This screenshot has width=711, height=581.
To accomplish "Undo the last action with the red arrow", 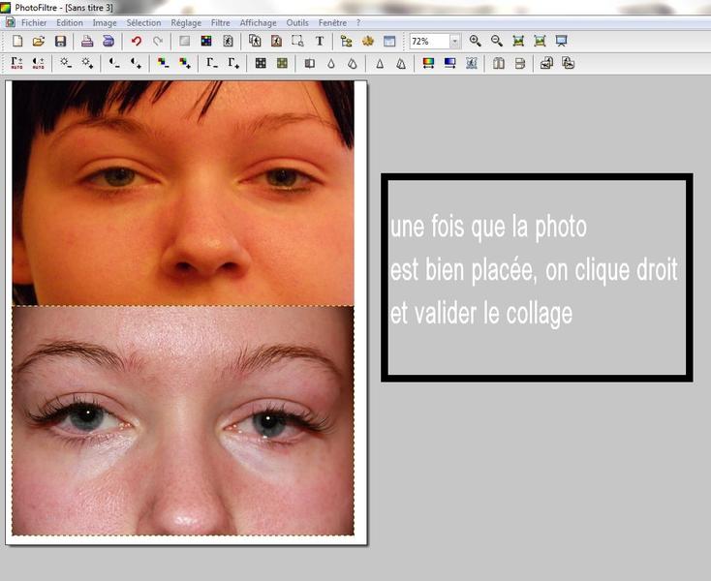I will [x=137, y=42].
